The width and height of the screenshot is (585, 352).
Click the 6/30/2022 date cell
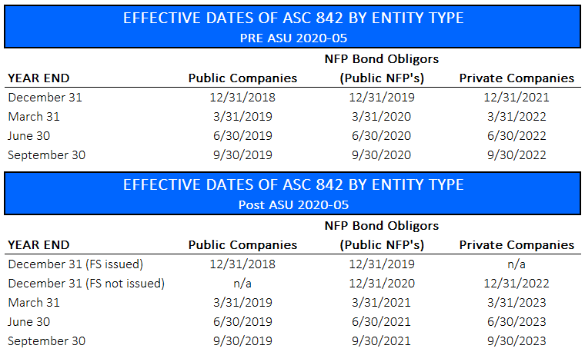pyautogui.click(x=516, y=136)
